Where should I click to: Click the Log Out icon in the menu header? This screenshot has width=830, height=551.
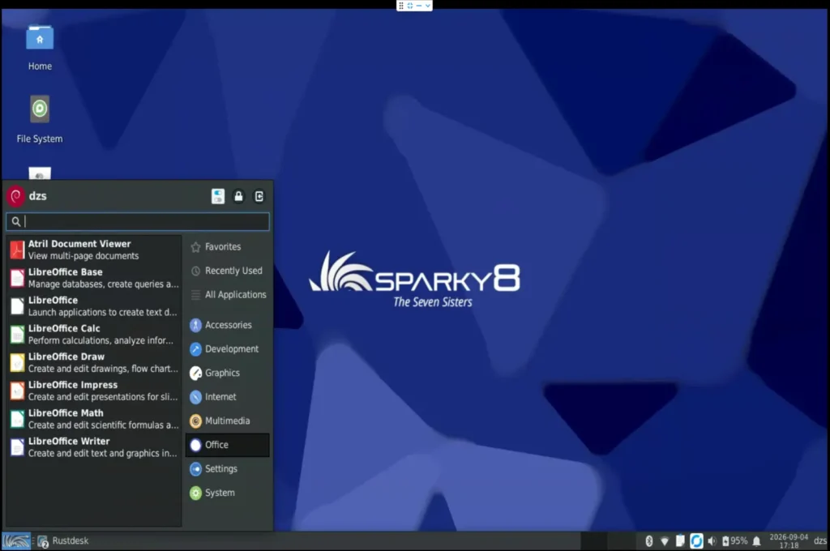pyautogui.click(x=259, y=196)
